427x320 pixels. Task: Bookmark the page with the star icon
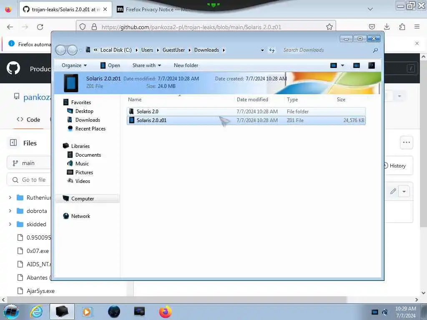329,27
